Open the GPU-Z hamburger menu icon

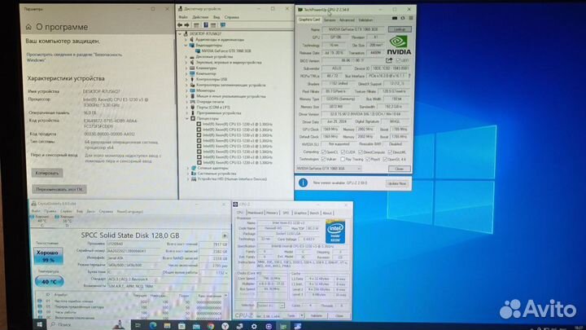[411, 18]
